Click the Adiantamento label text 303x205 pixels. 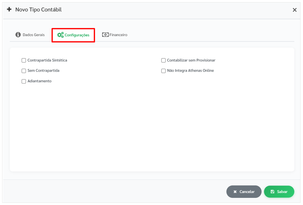[39, 81]
